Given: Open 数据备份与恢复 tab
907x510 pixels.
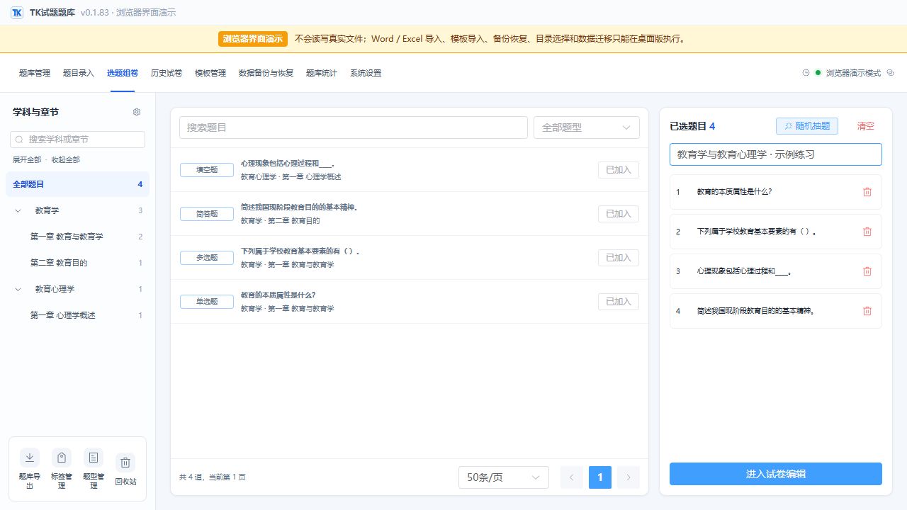Looking at the screenshot, I should pyautogui.click(x=266, y=73).
